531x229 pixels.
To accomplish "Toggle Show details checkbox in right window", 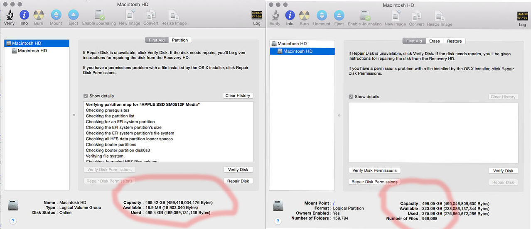I will 351,97.
